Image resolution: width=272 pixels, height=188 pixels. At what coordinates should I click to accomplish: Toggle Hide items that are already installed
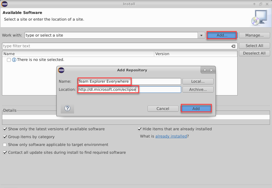139,129
